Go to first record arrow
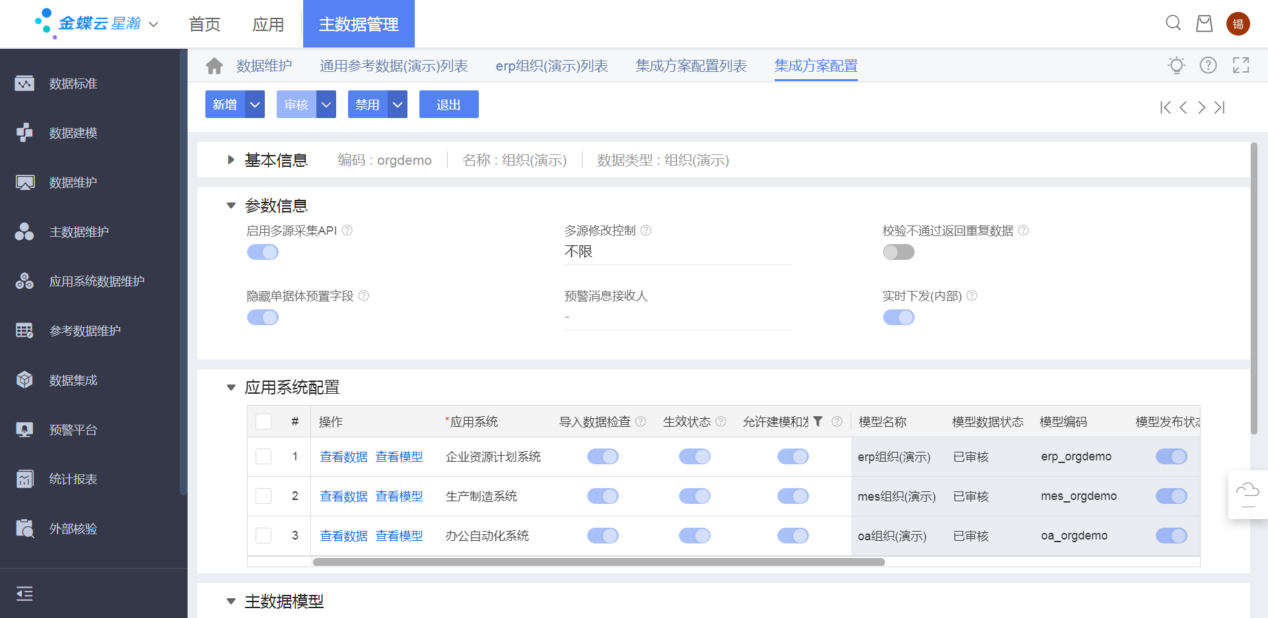The height and width of the screenshot is (618, 1268). 1166,108
